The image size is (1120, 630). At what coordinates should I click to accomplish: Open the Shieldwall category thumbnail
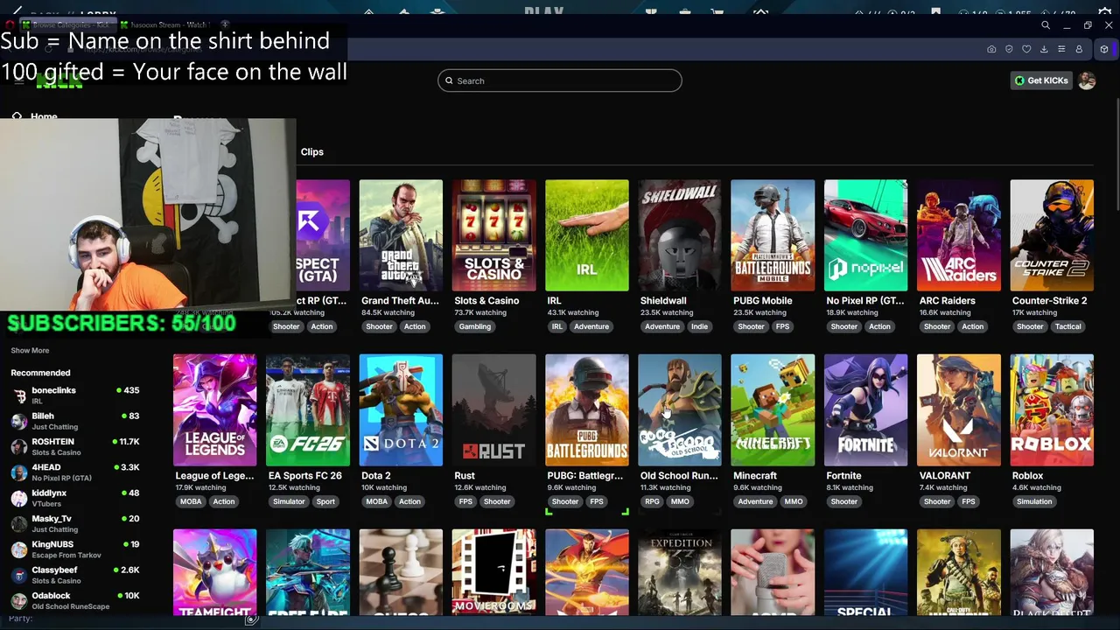680,235
